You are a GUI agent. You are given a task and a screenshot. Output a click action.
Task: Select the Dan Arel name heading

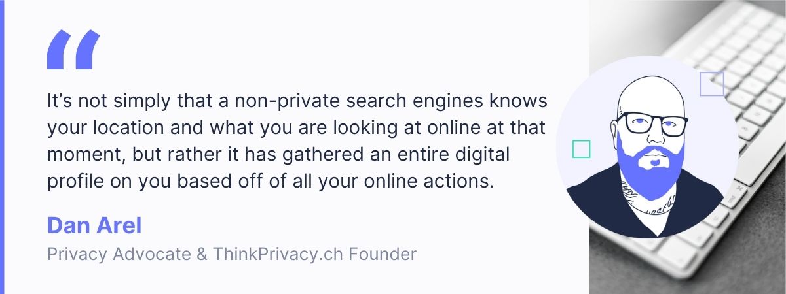pyautogui.click(x=94, y=226)
